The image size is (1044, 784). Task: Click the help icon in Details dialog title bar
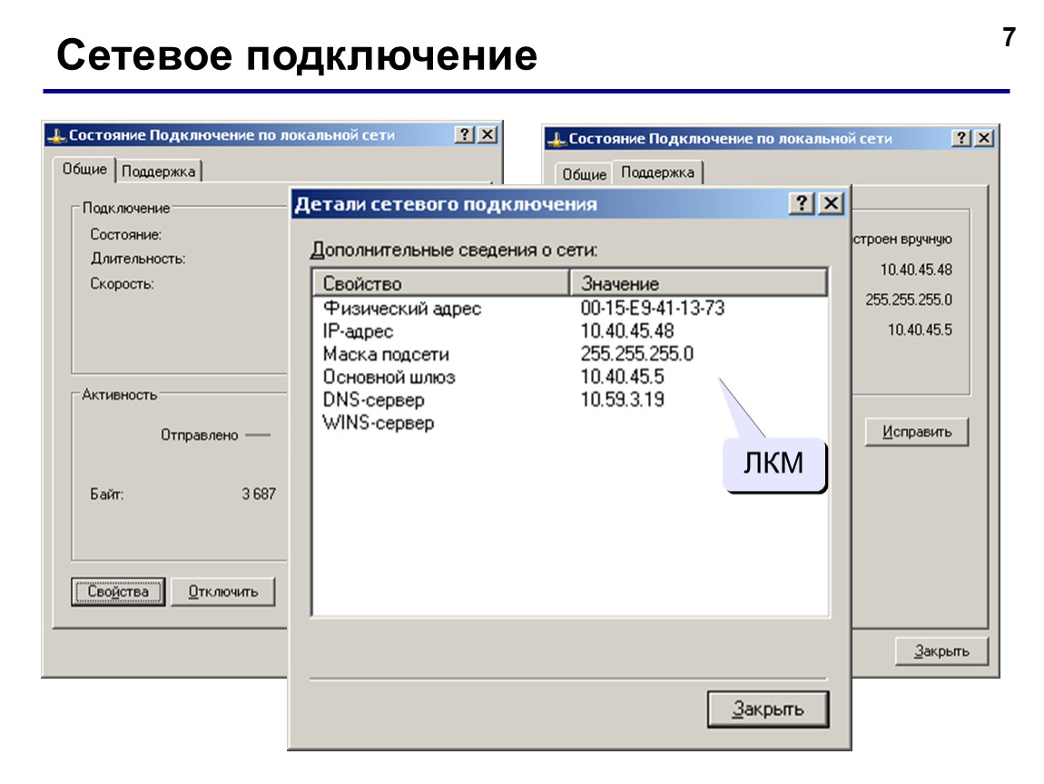pos(802,203)
